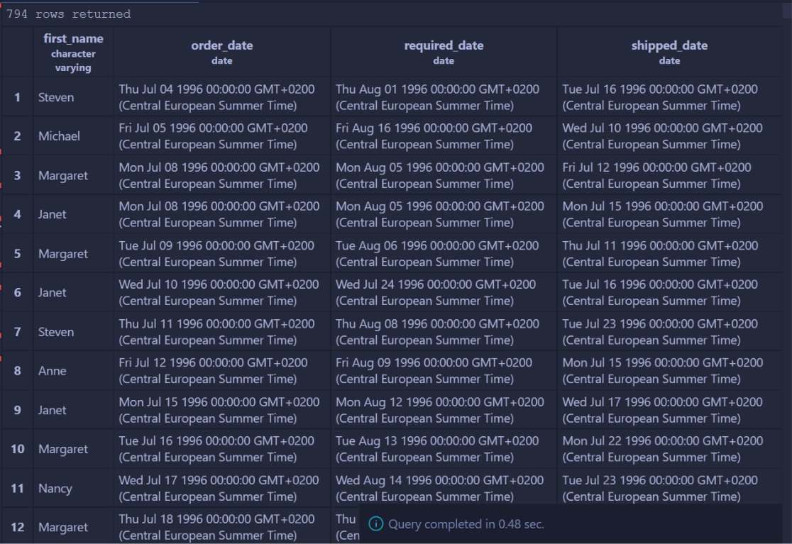This screenshot has width=792, height=544.
Task: Select row number 4
Action: (18, 214)
